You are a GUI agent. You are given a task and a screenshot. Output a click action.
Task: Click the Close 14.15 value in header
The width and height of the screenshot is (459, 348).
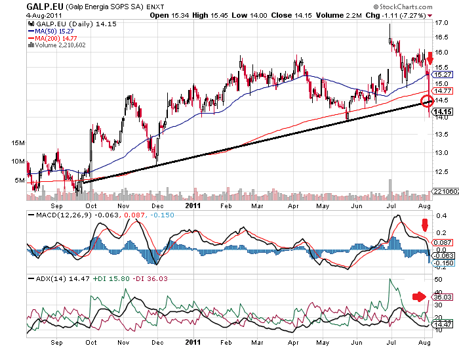pyautogui.click(x=291, y=15)
